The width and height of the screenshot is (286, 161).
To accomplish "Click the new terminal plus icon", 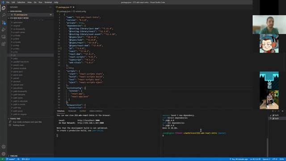I will (x=273, y=111).
